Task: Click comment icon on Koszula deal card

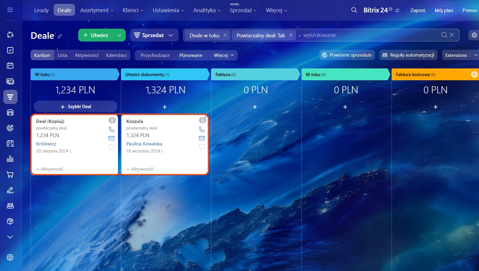Action: [202, 147]
